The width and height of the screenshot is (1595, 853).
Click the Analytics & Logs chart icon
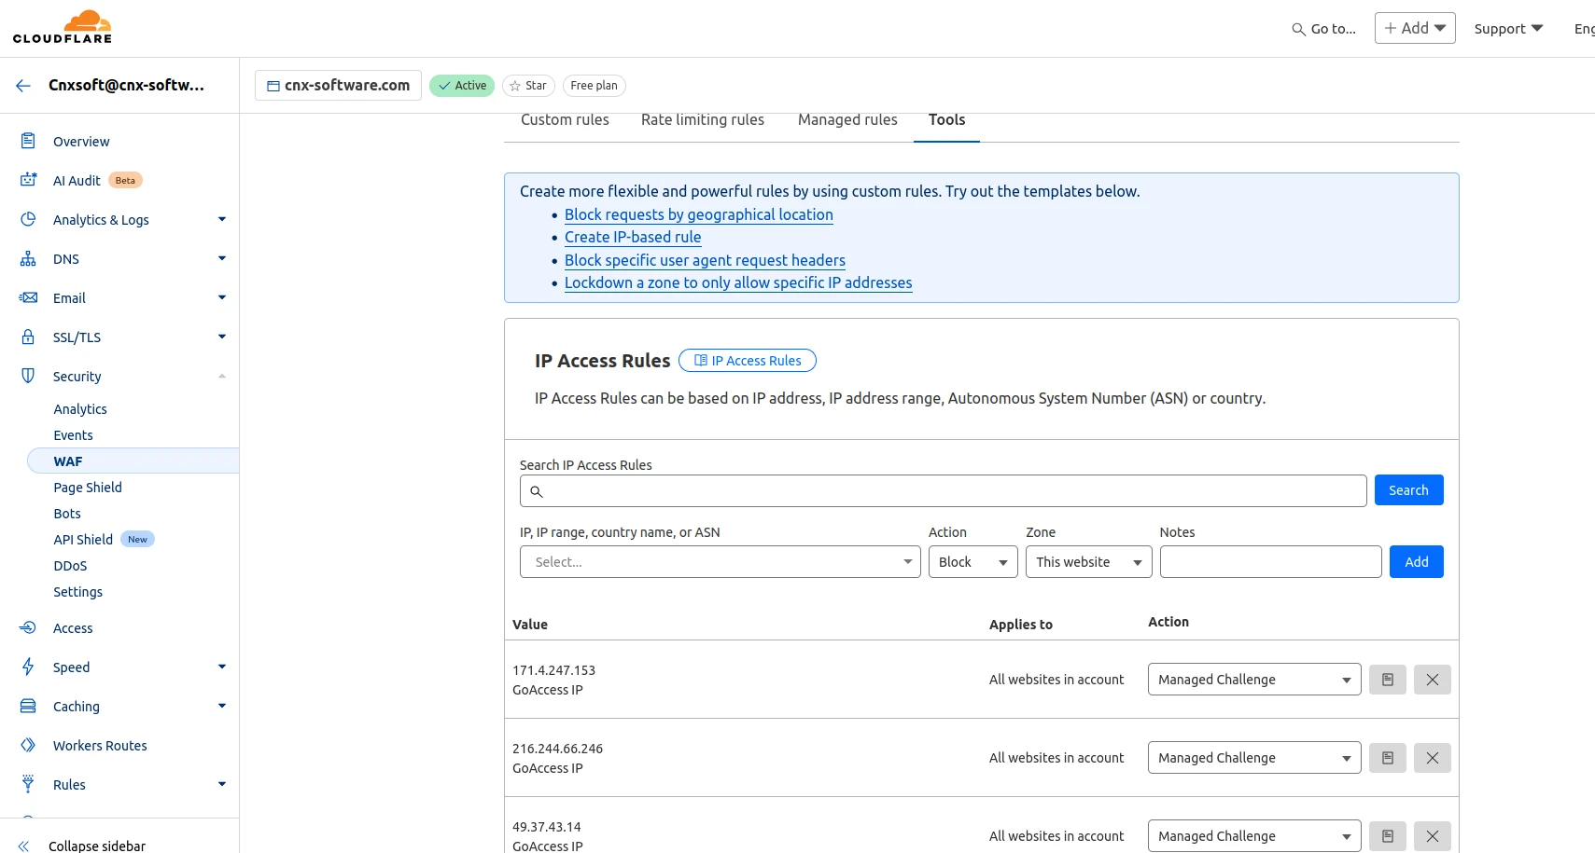[28, 219]
